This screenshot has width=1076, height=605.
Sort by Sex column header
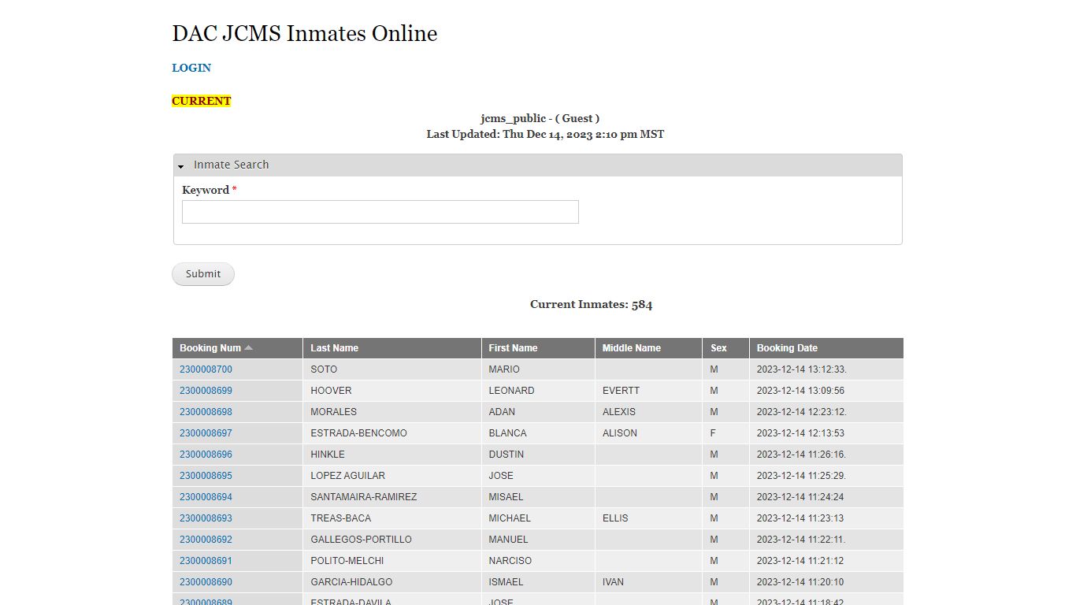point(718,348)
